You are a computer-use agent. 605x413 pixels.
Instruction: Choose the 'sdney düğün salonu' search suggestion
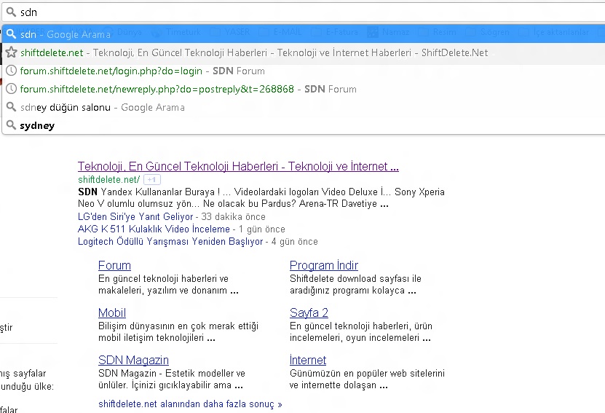(x=304, y=107)
